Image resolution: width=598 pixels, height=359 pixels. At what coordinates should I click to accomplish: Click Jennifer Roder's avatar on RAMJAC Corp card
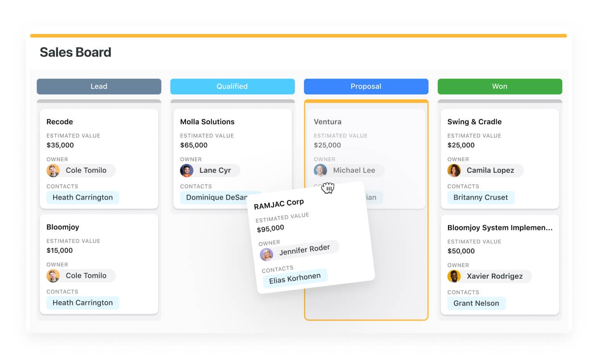266,255
